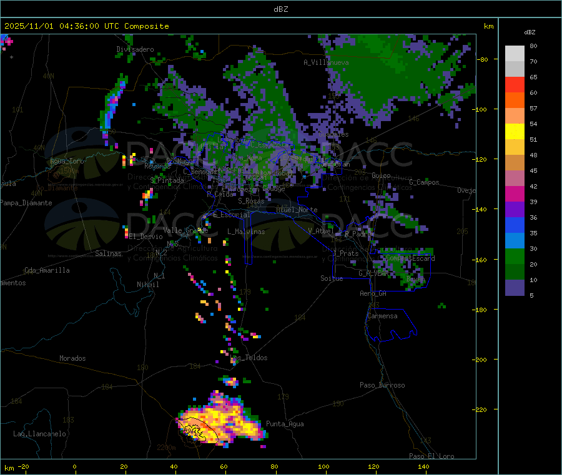Click the km label at the bottom-left corner
562x475 pixels.
click(x=9, y=468)
